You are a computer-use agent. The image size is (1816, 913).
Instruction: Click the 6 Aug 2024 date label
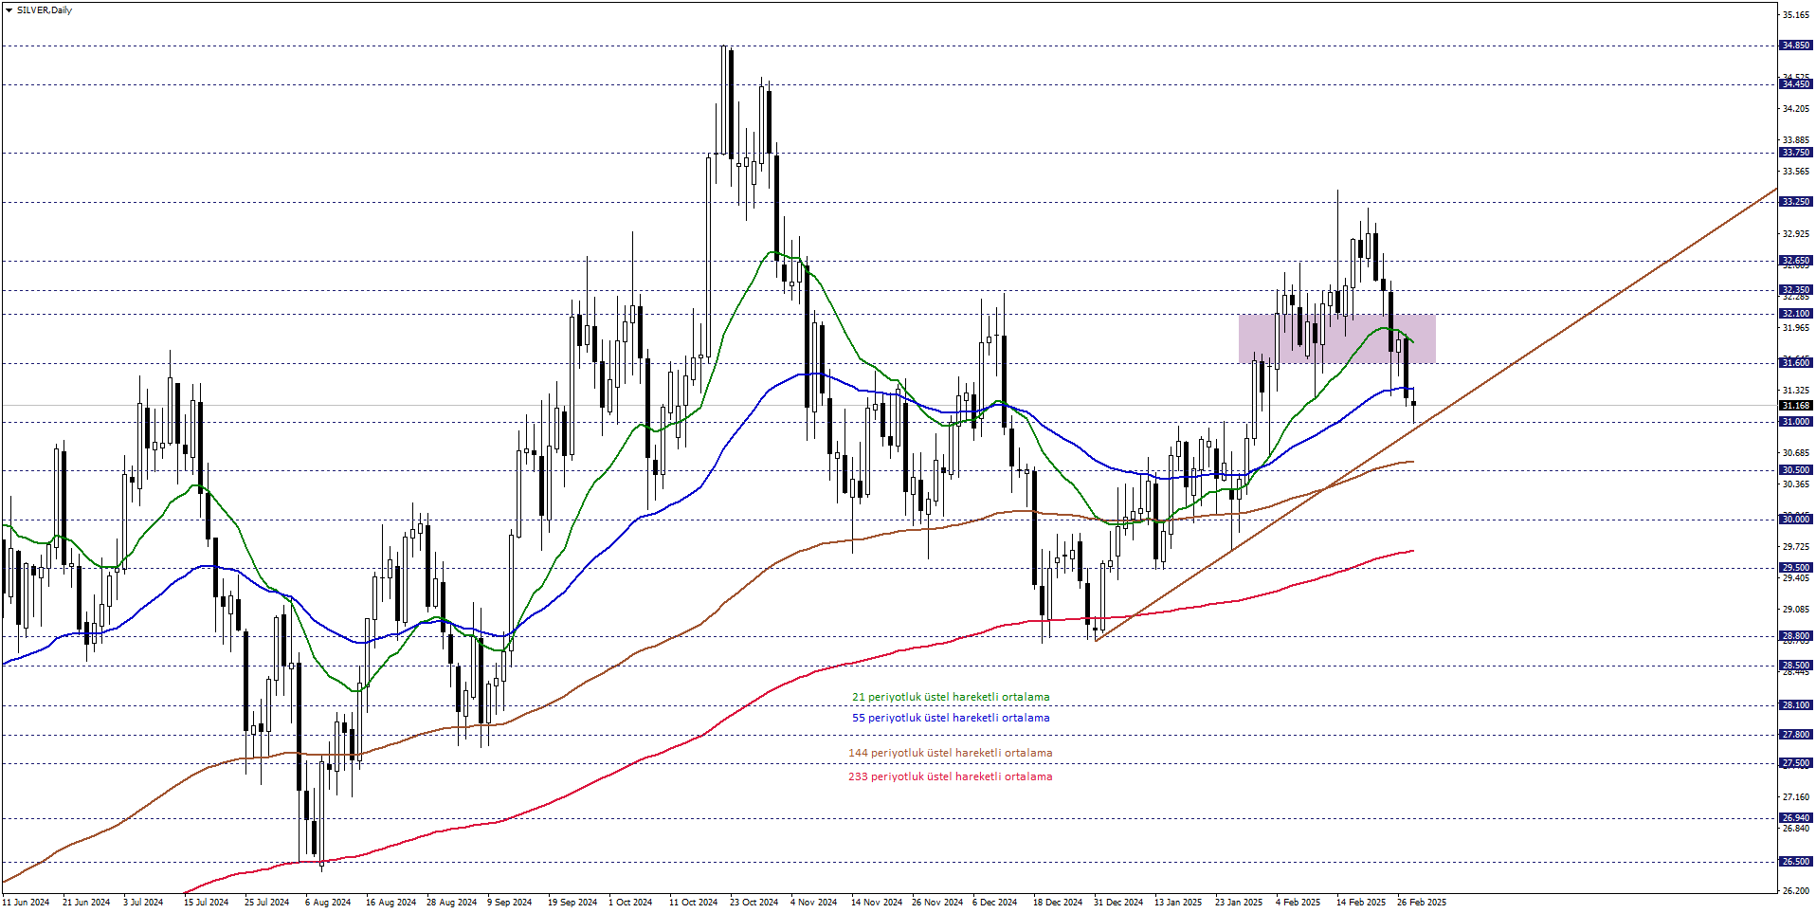coord(328,903)
